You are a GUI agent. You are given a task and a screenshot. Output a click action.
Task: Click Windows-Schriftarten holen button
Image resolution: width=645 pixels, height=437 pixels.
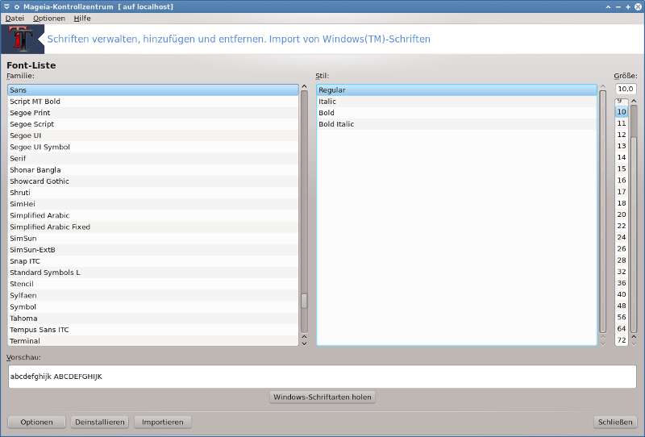(322, 397)
